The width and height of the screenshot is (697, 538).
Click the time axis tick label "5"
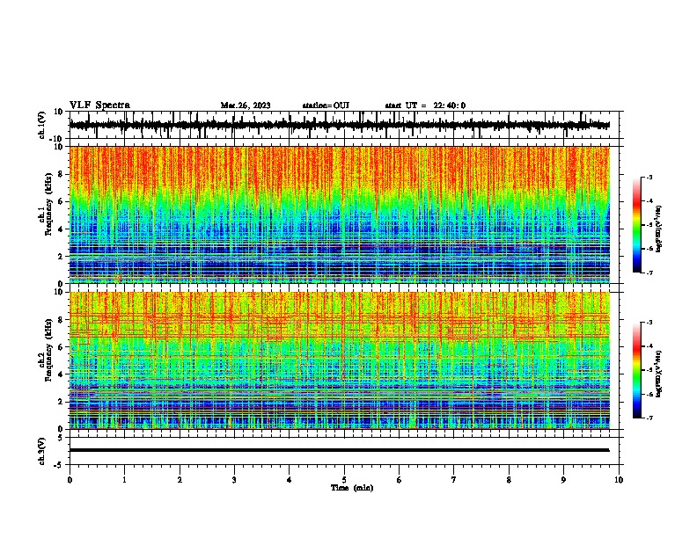(344, 480)
